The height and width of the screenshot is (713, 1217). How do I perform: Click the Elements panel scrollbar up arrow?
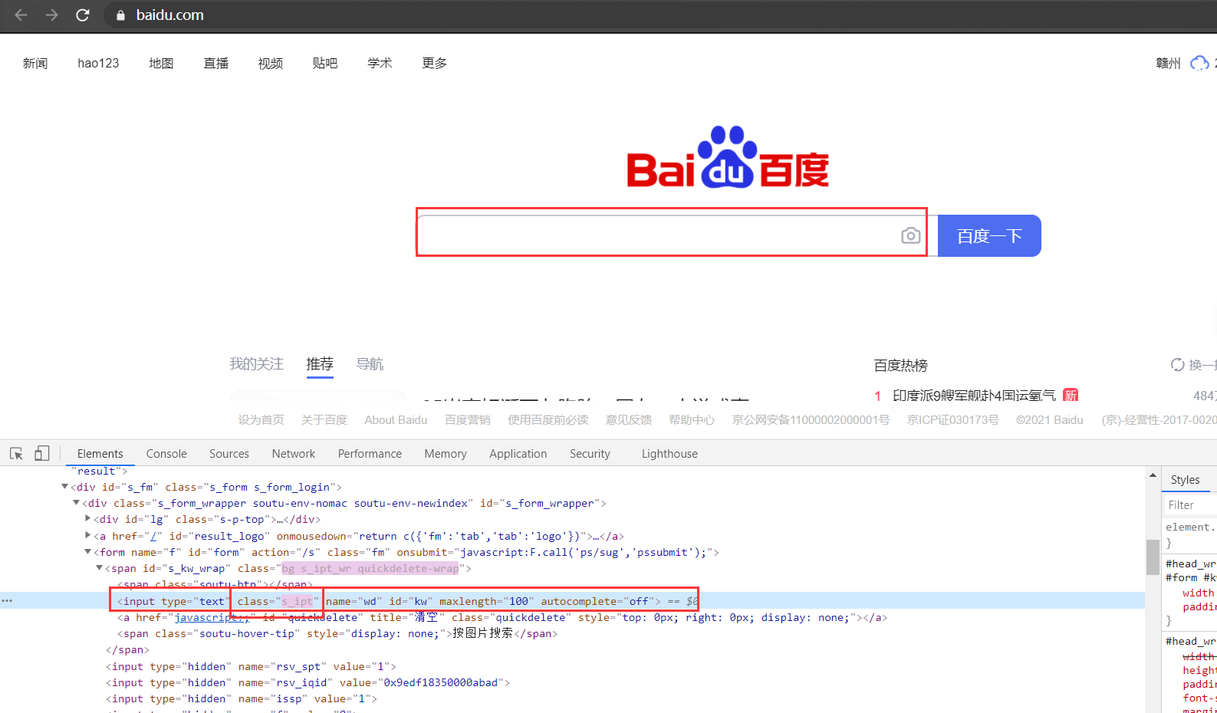[1153, 475]
